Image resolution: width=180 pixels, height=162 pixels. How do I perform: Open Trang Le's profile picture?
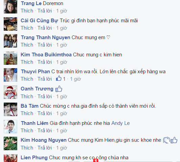10,7
